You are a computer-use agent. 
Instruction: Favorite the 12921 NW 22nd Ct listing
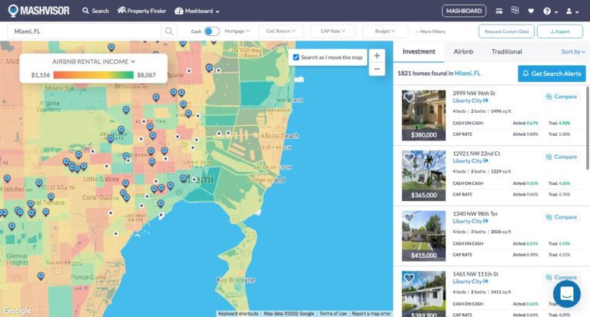[409, 157]
